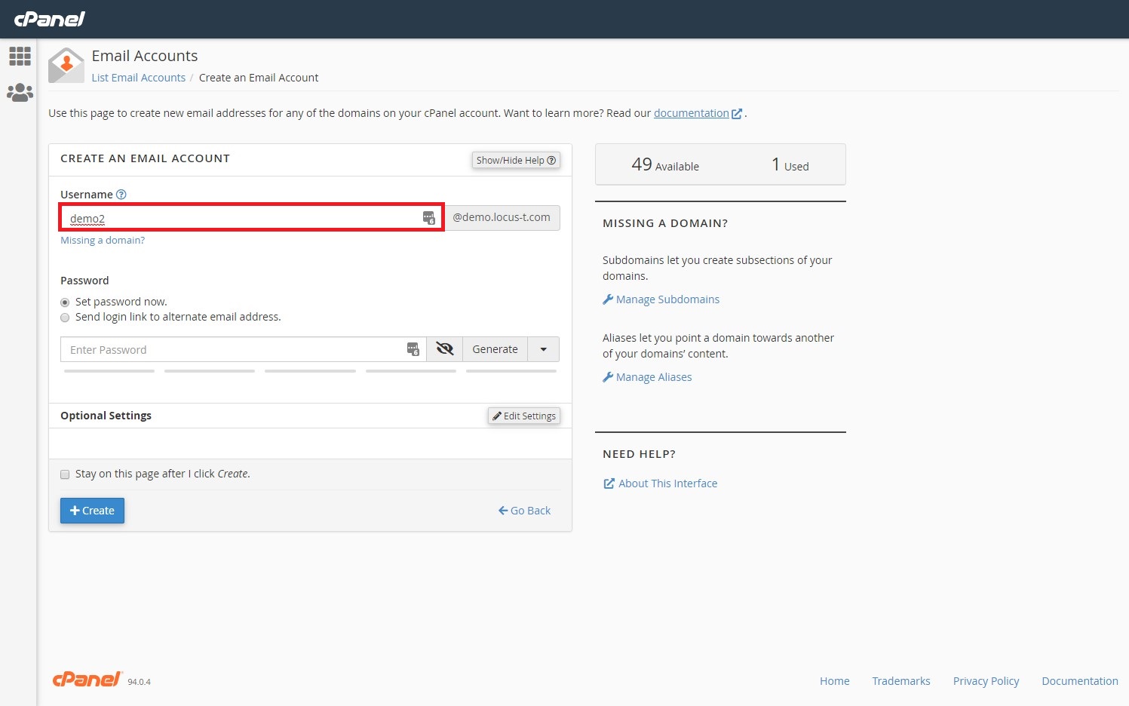This screenshot has width=1129, height=706.
Task: Check 'Stay on this page after I click Create'
Action: click(65, 474)
